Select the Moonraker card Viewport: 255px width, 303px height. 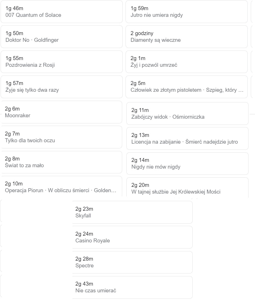point(62,112)
